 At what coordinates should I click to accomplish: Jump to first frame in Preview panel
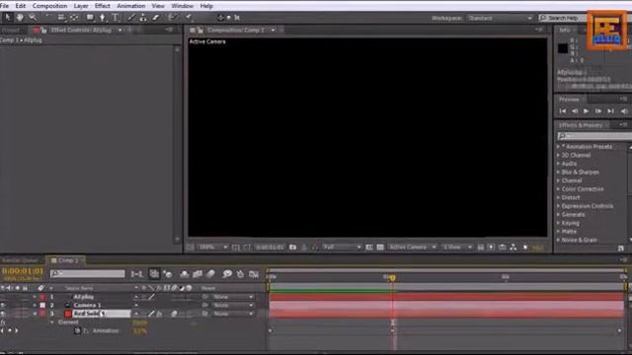(563, 111)
